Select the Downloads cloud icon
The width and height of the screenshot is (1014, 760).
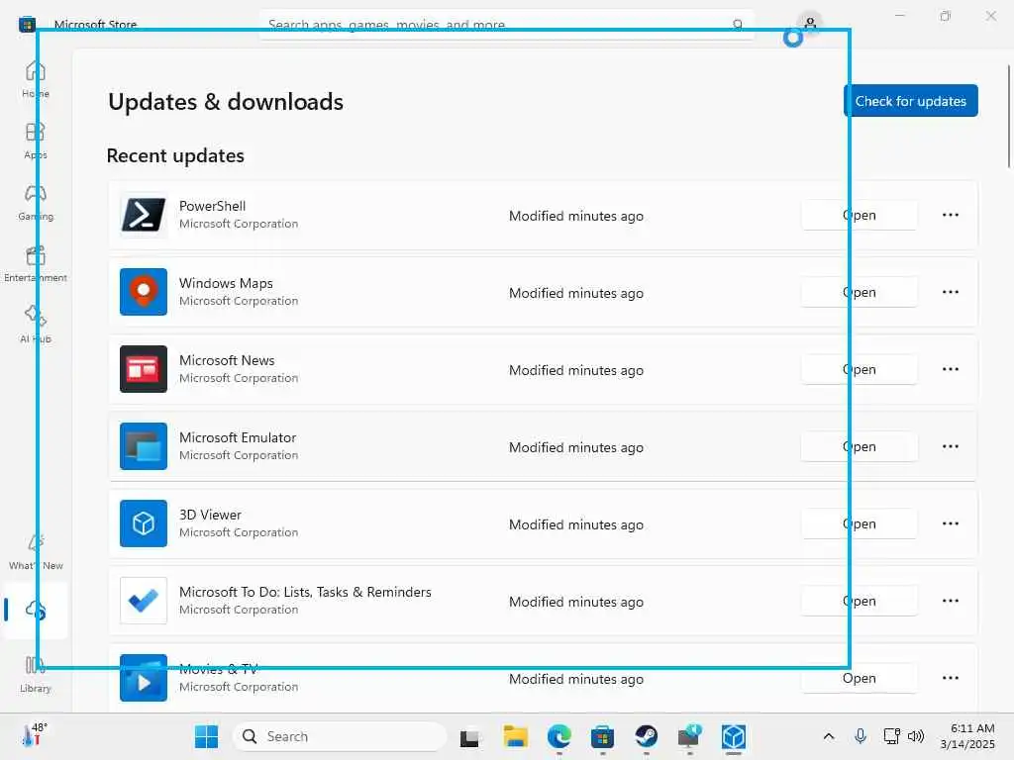(x=35, y=610)
